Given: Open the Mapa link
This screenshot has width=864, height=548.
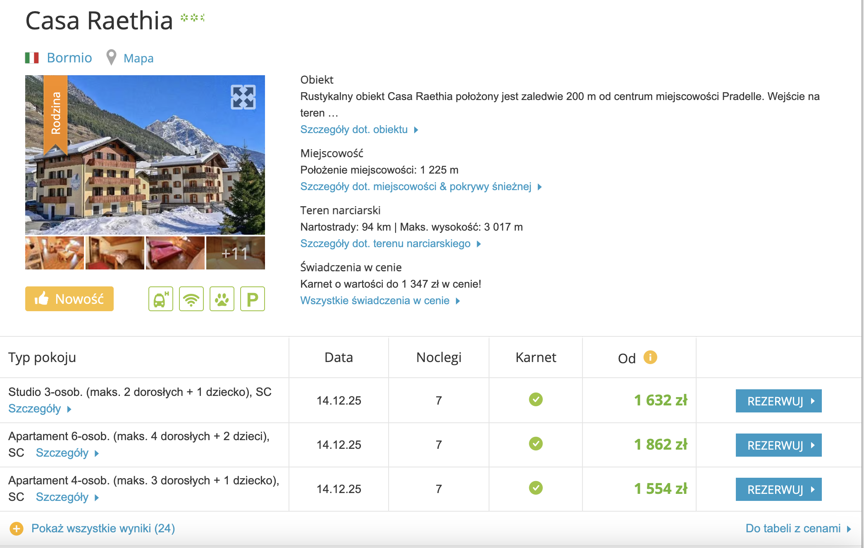Looking at the screenshot, I should pyautogui.click(x=138, y=58).
